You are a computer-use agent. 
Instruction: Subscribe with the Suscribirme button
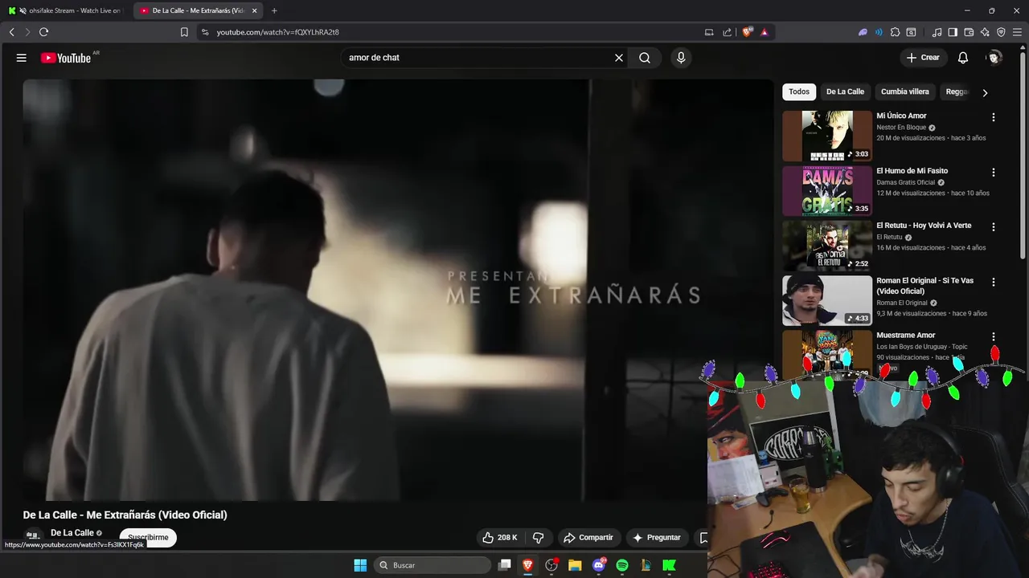tap(148, 538)
